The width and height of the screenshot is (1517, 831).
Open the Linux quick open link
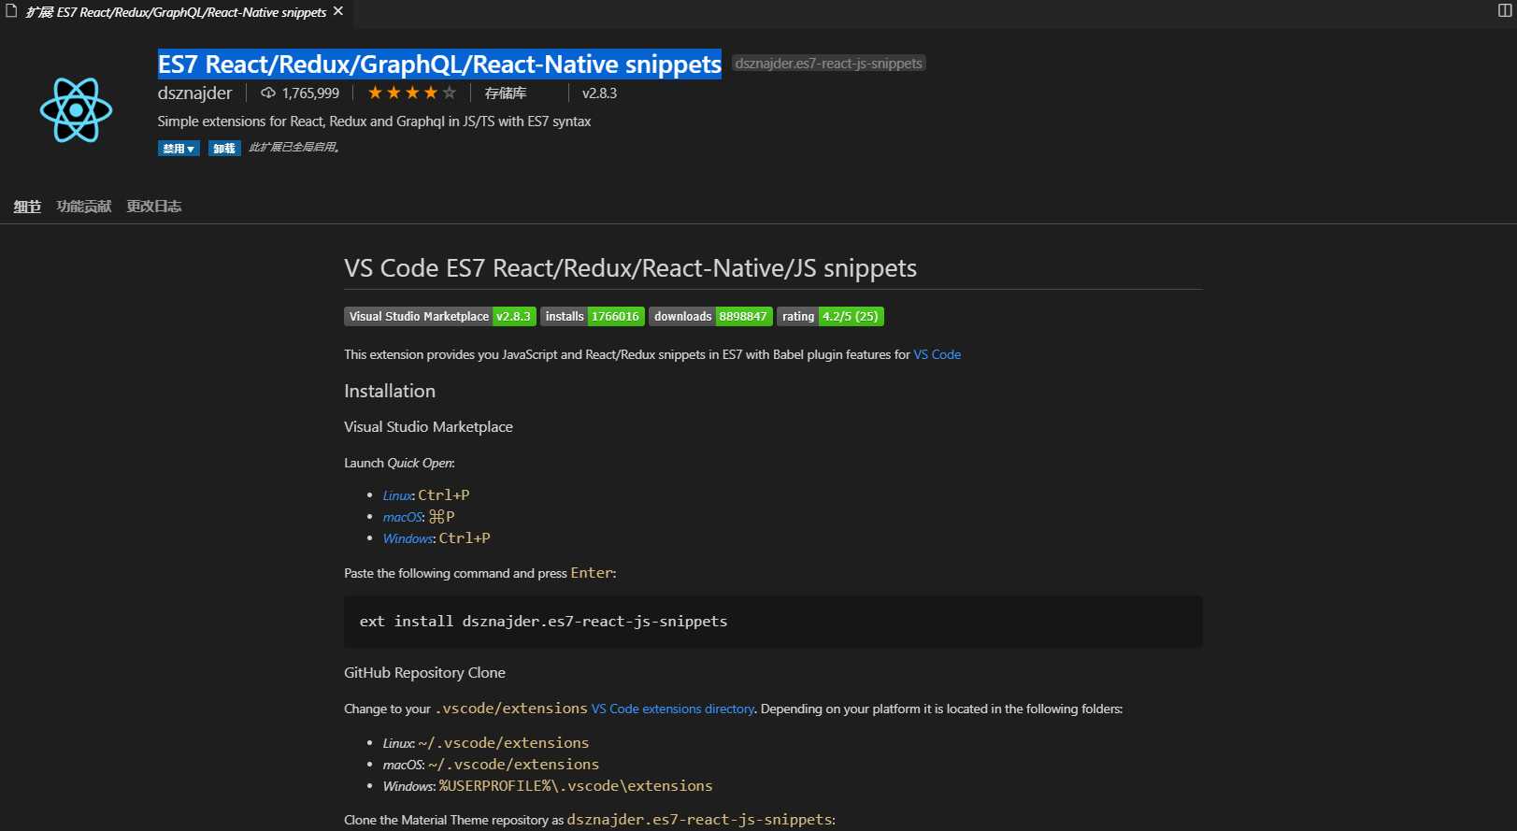click(397, 495)
